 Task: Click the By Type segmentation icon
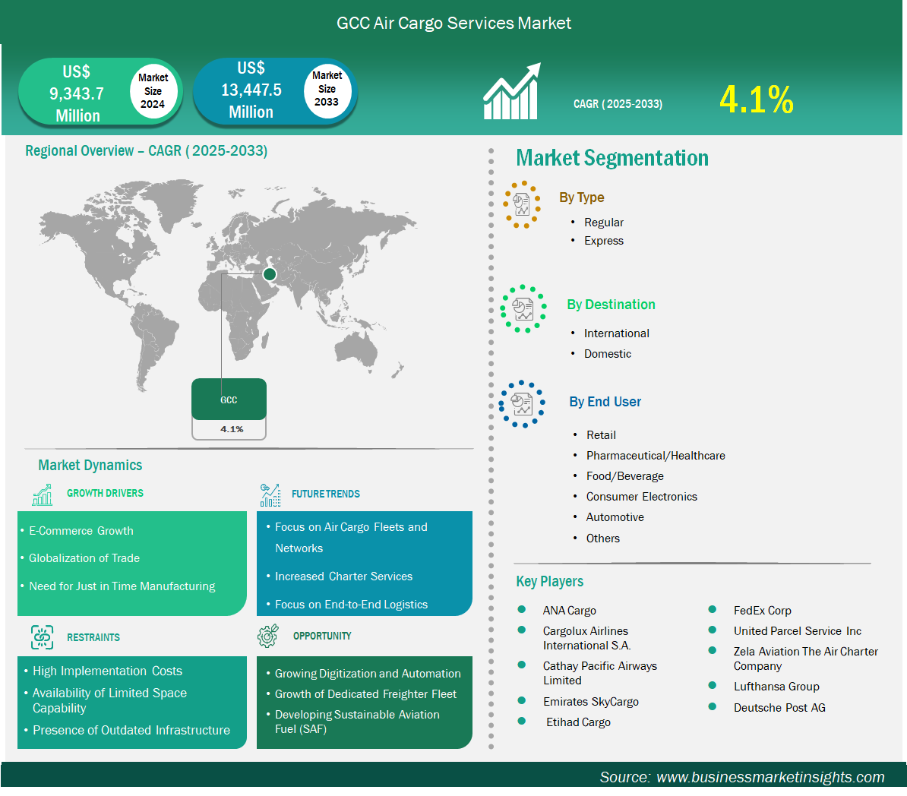coord(522,204)
